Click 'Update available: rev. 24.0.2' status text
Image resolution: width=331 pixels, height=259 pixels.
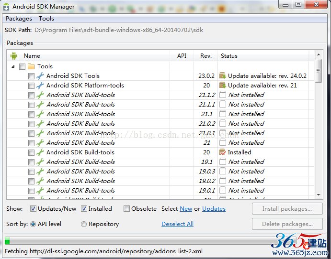pos(267,76)
